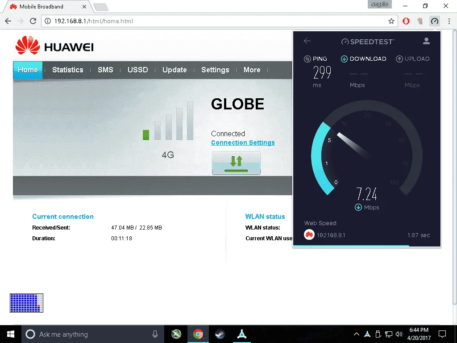This screenshot has height=343, width=457.
Task: Click the blue triangular app taskbar icon
Action: pos(242,334)
